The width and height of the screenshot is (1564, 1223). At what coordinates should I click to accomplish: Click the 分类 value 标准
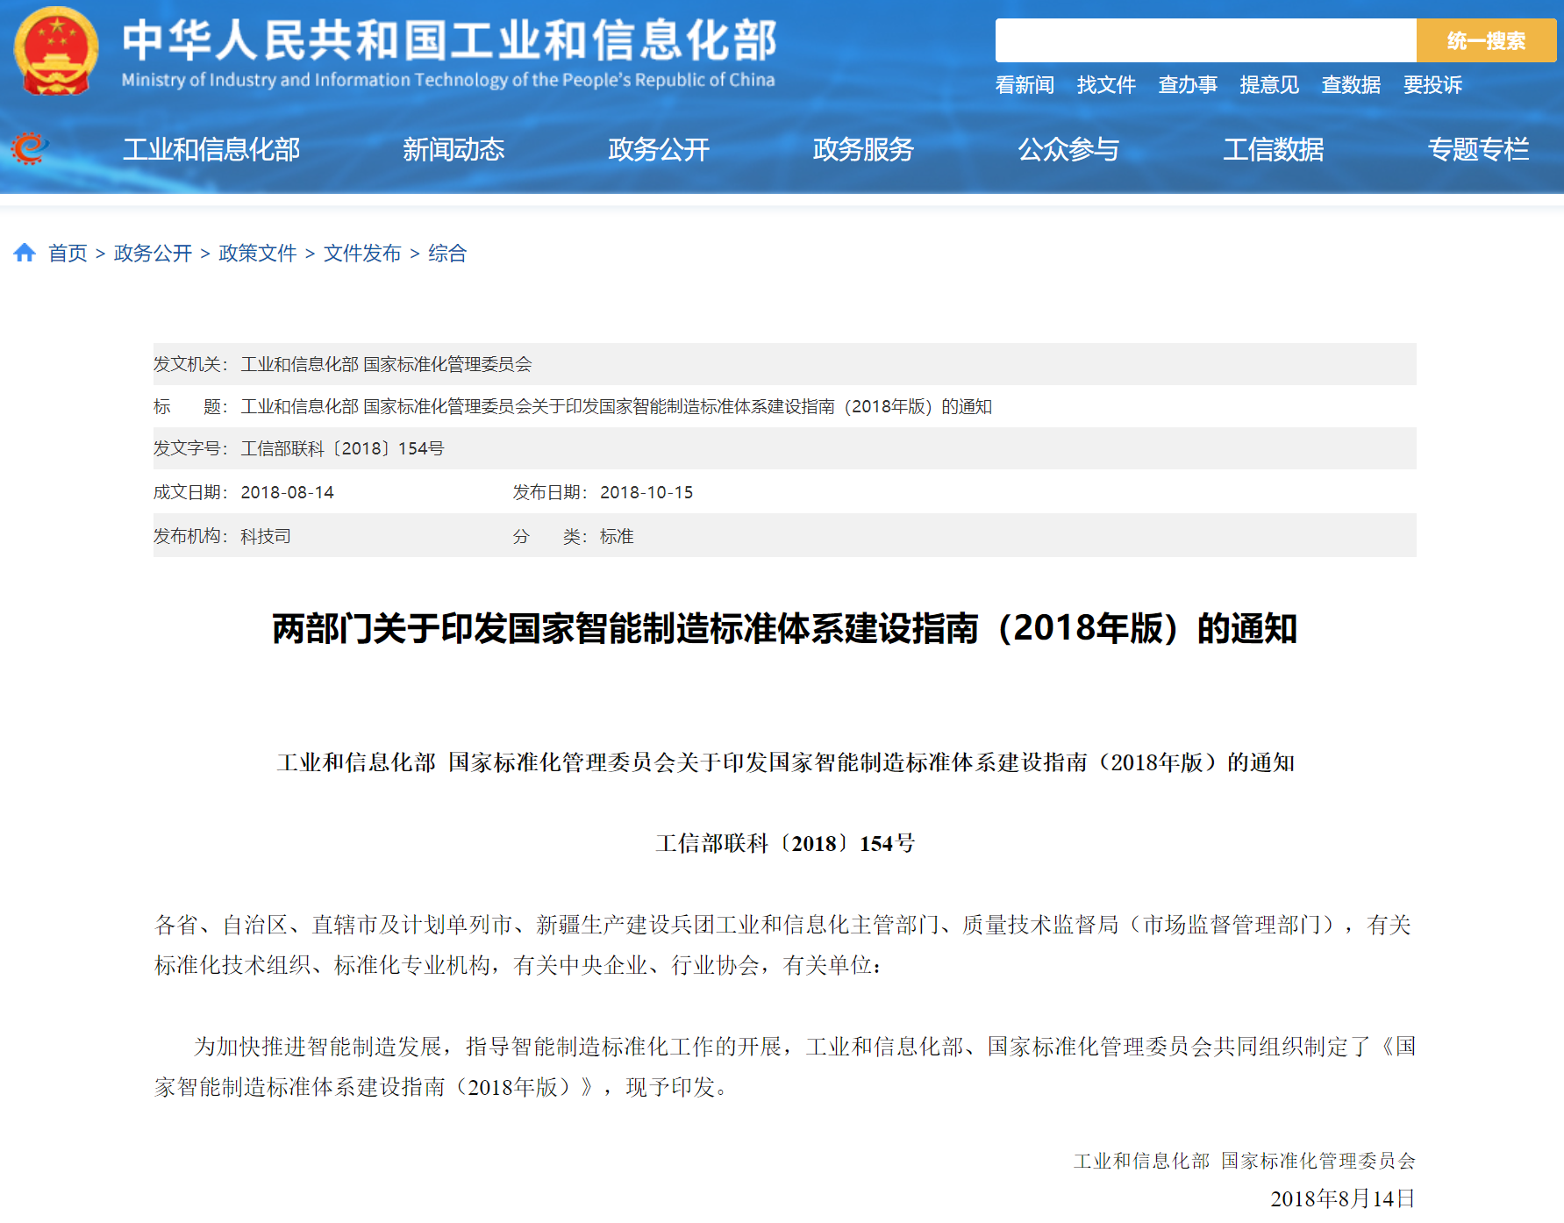[x=617, y=536]
